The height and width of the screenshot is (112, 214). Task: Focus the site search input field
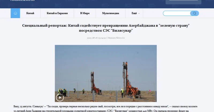pyautogui.click(x=177, y=13)
